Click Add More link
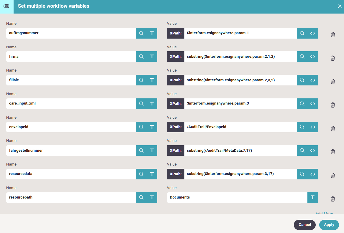This screenshot has width=344, height=233. [x=324, y=213]
